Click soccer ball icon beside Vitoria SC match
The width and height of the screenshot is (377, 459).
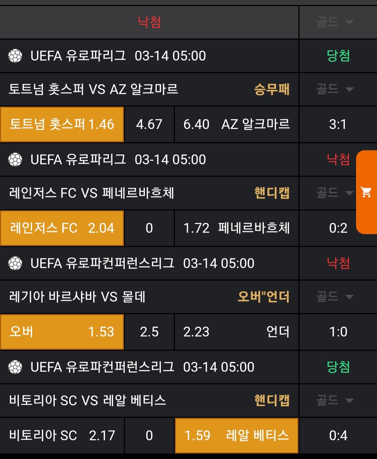(15, 367)
